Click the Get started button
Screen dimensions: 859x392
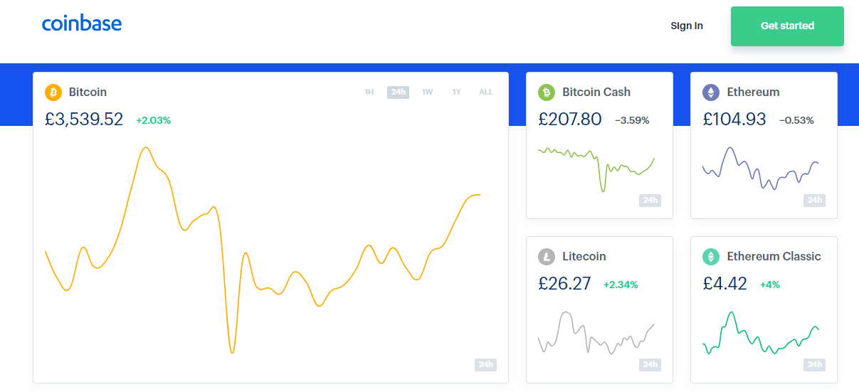787,26
